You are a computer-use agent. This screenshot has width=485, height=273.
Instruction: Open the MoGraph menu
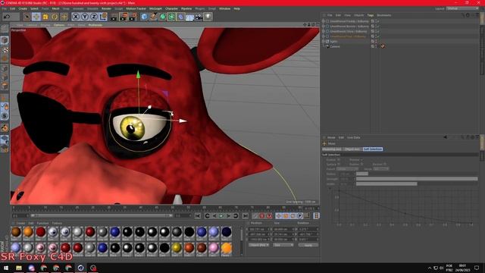coord(155,8)
